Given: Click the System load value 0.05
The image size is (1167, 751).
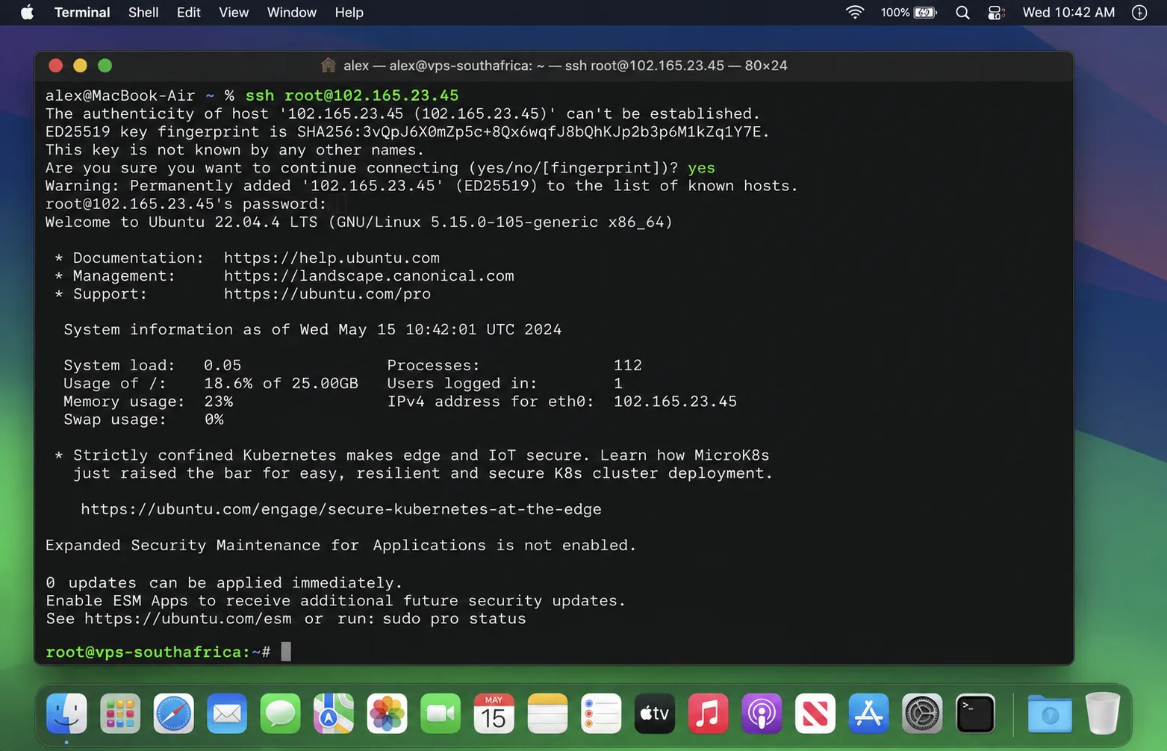Looking at the screenshot, I should pos(222,365).
